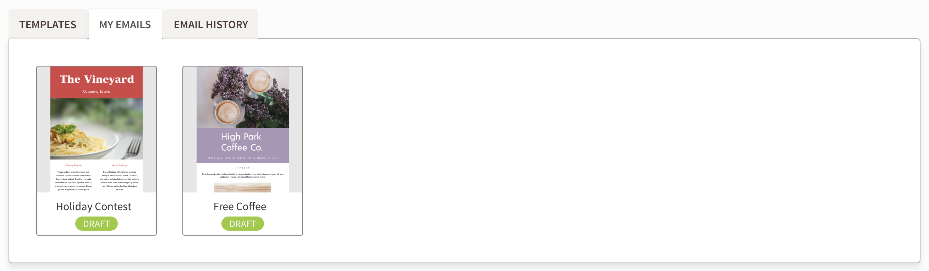Open the Email History tab
The image size is (929, 271).
(211, 24)
